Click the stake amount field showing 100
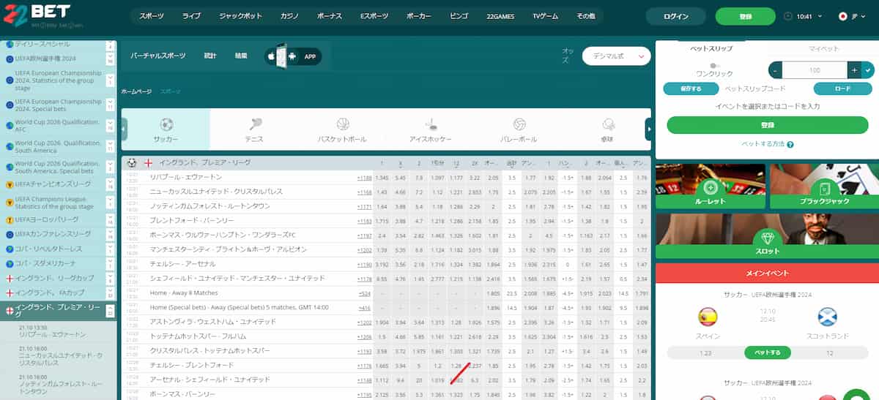Viewport: 879px width, 400px height. (815, 70)
